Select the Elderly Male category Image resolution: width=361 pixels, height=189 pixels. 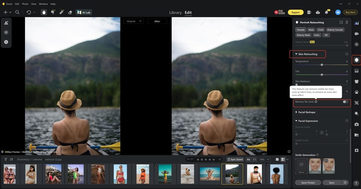(x=303, y=35)
